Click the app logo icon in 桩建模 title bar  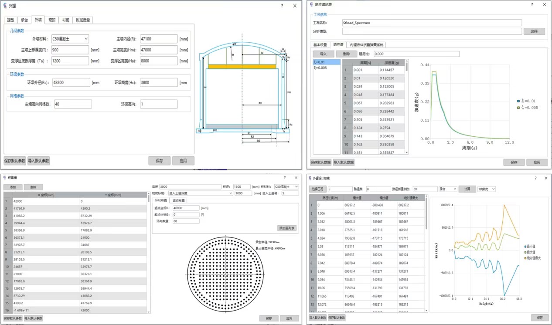[x=4, y=178]
